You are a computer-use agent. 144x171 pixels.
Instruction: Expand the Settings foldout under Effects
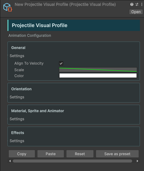17,141
